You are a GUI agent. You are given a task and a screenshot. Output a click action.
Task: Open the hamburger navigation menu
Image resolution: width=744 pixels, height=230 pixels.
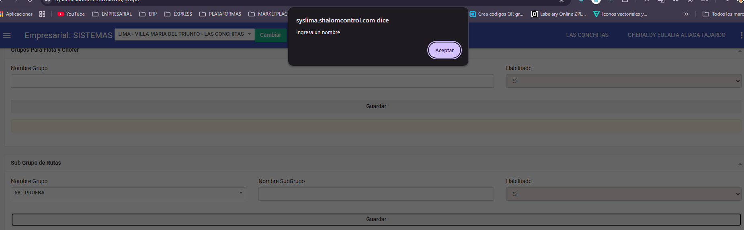point(7,35)
